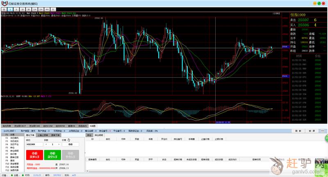This screenshot has height=177, width=328.
Task: Open F11 系统设置 in the function list
Action: (x=12, y=167)
